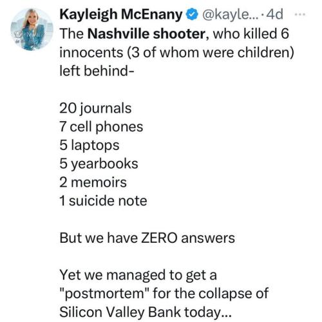The image size is (322, 322).
Task: Click the "Silicon Valley Bank today..." line
Action: [x=146, y=312]
